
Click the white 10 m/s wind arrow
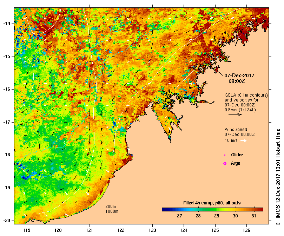point(244,140)
